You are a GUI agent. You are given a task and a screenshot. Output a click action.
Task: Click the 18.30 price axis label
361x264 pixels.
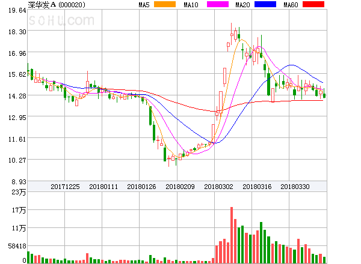17,32
